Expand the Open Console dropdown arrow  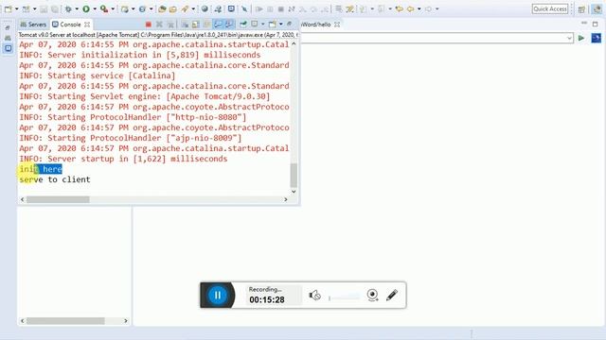(x=280, y=25)
